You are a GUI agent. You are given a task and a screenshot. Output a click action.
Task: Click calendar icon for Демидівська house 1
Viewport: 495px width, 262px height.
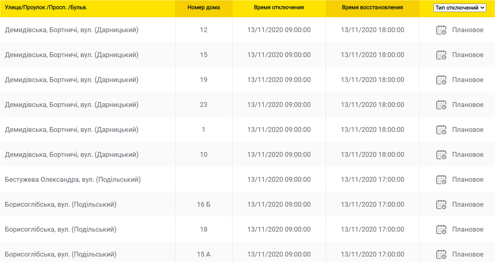(x=441, y=130)
